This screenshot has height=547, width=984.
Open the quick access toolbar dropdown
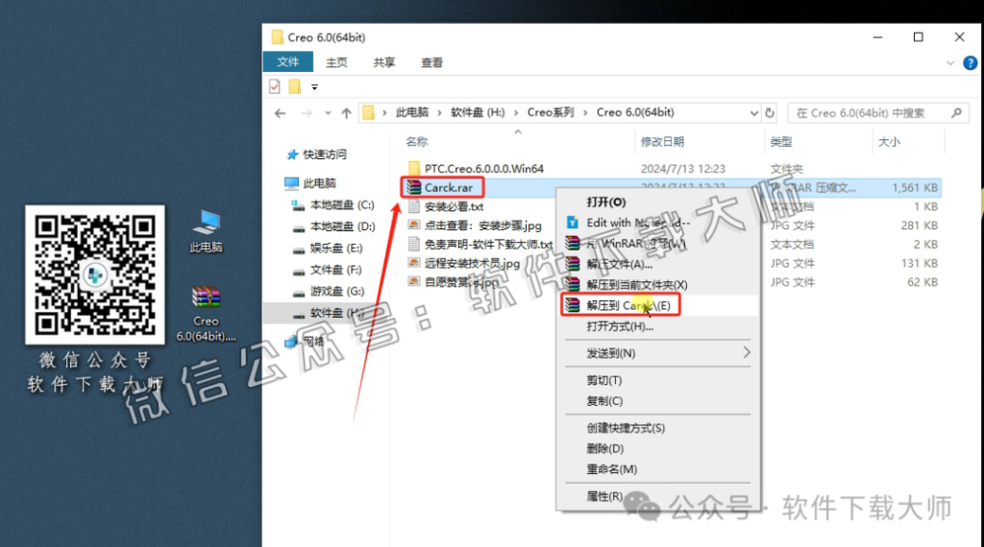tap(314, 87)
